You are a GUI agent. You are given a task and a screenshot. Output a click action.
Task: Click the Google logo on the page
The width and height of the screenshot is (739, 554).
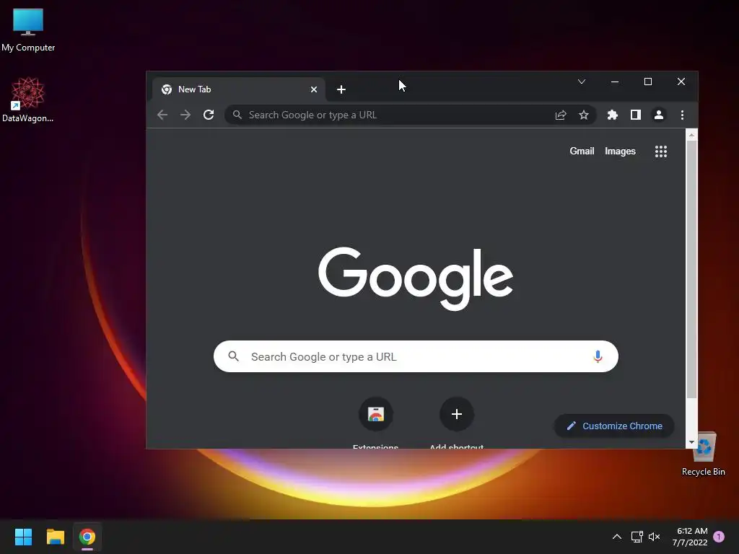(415, 278)
